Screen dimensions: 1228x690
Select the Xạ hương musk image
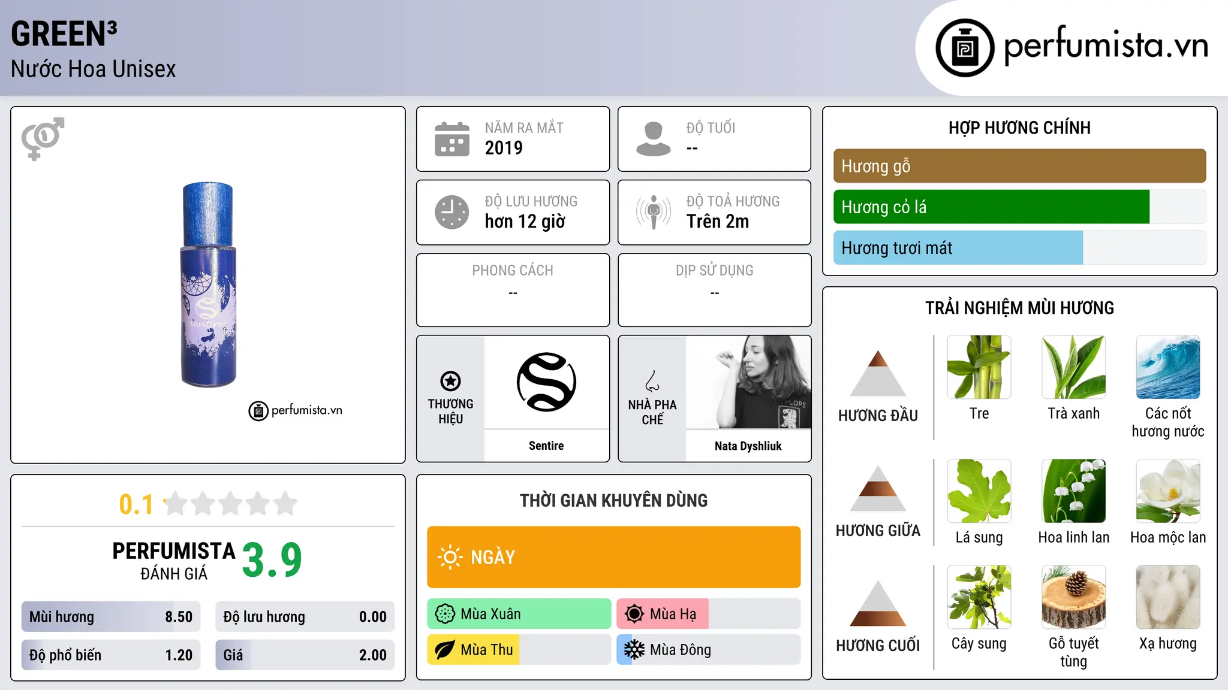(x=1168, y=597)
